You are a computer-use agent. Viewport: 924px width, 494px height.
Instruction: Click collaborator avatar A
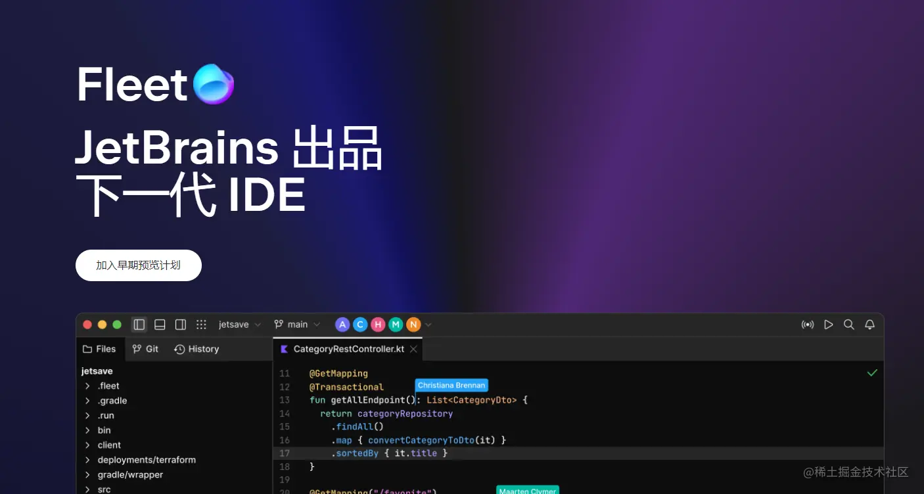coord(342,325)
